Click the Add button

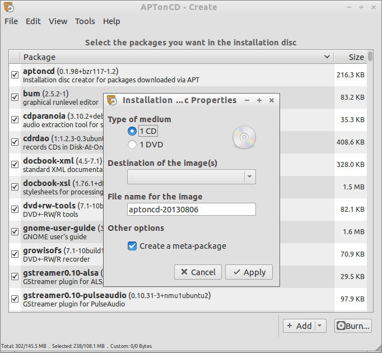(299, 326)
